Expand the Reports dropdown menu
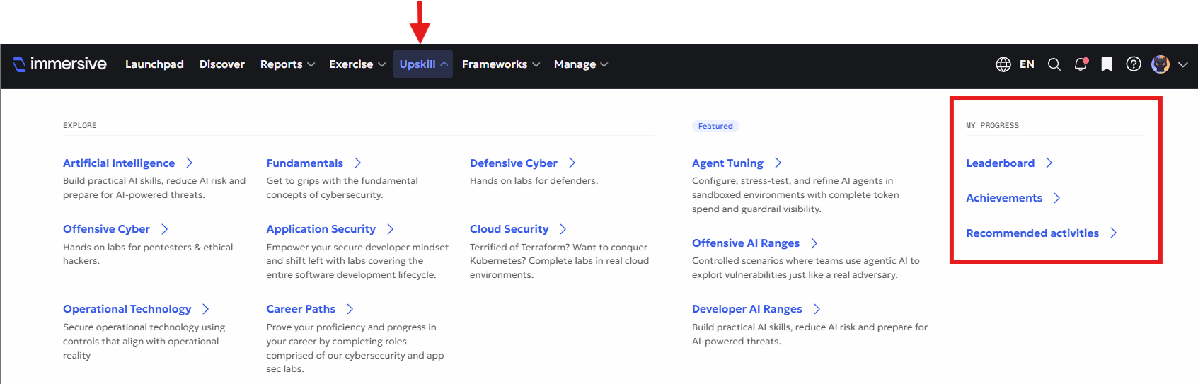Image resolution: width=1198 pixels, height=384 pixels. pos(287,64)
